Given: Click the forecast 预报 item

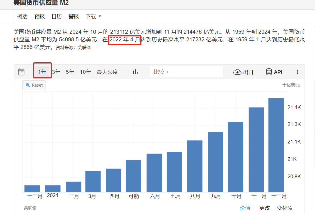Looking at the screenshot, I should point(39,16).
